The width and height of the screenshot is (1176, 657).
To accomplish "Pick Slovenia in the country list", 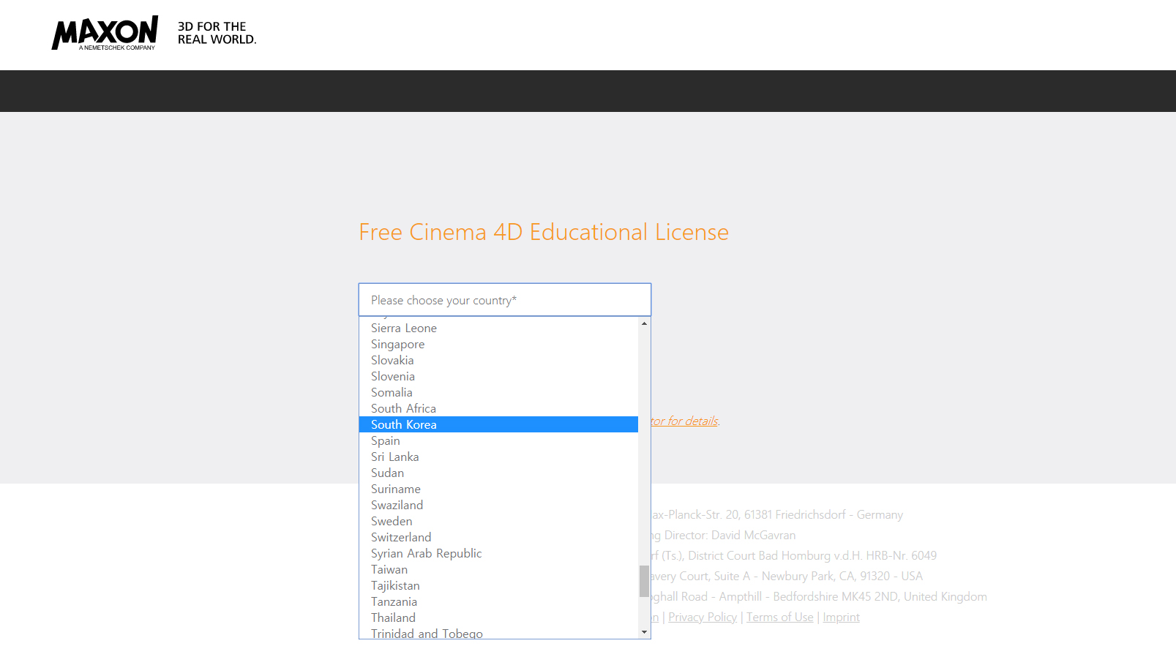I will (498, 376).
